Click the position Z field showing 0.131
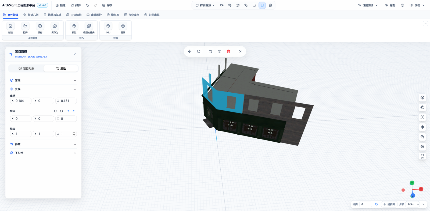 [x=66, y=101]
